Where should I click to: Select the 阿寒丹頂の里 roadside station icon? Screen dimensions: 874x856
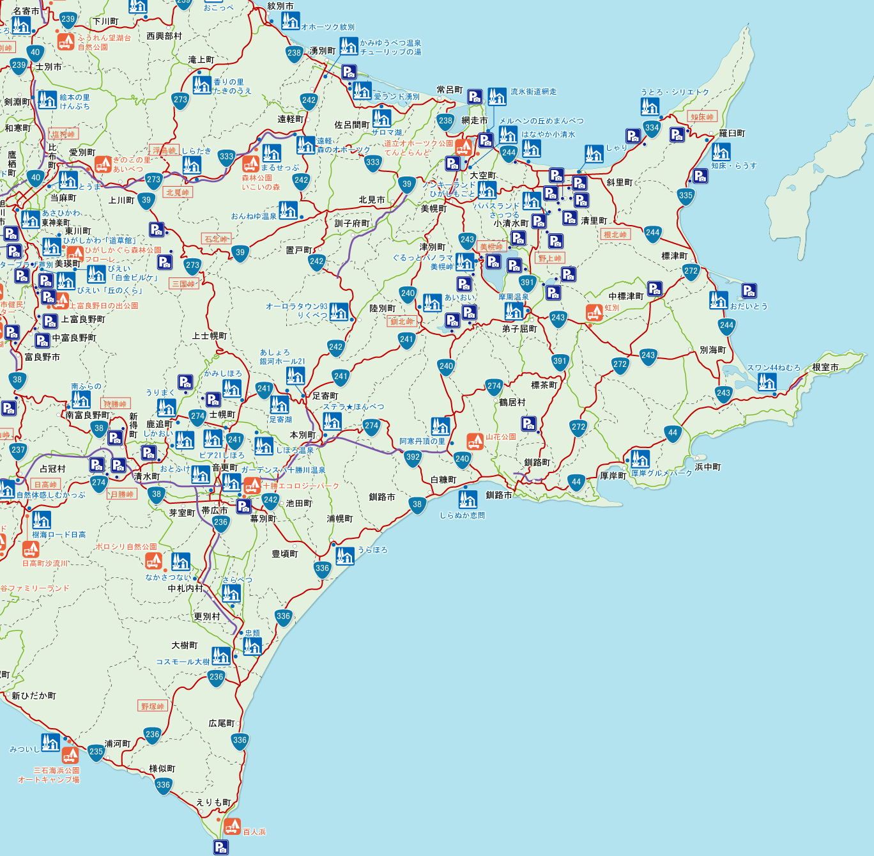pyautogui.click(x=440, y=426)
